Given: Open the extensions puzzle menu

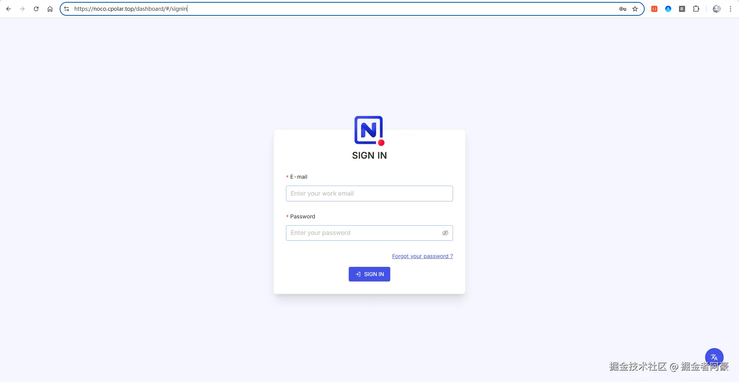Looking at the screenshot, I should tap(696, 9).
